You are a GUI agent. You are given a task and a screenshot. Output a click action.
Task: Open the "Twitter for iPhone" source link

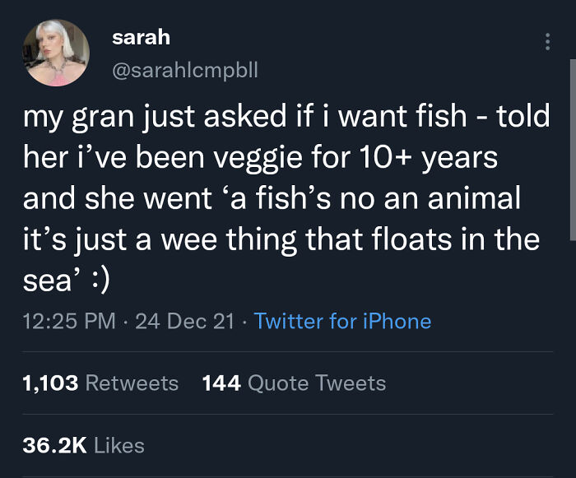(x=342, y=321)
